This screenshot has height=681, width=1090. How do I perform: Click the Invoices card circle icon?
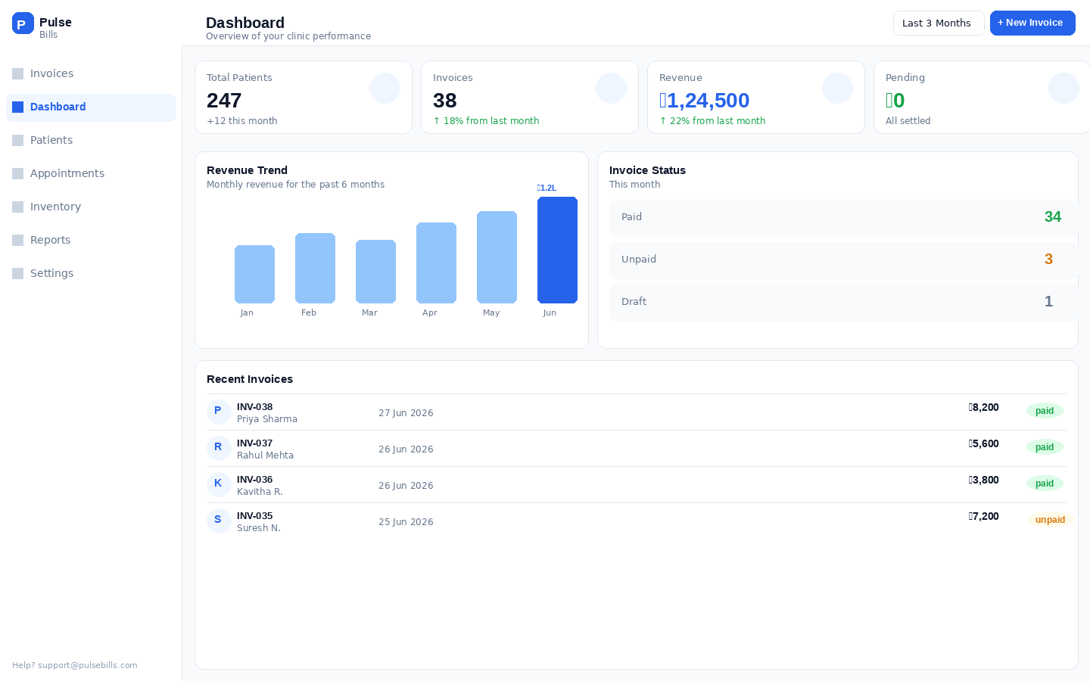611,89
